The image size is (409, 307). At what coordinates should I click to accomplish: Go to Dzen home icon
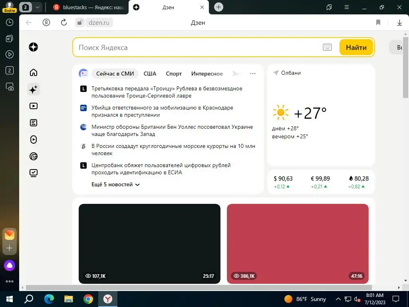point(34,72)
